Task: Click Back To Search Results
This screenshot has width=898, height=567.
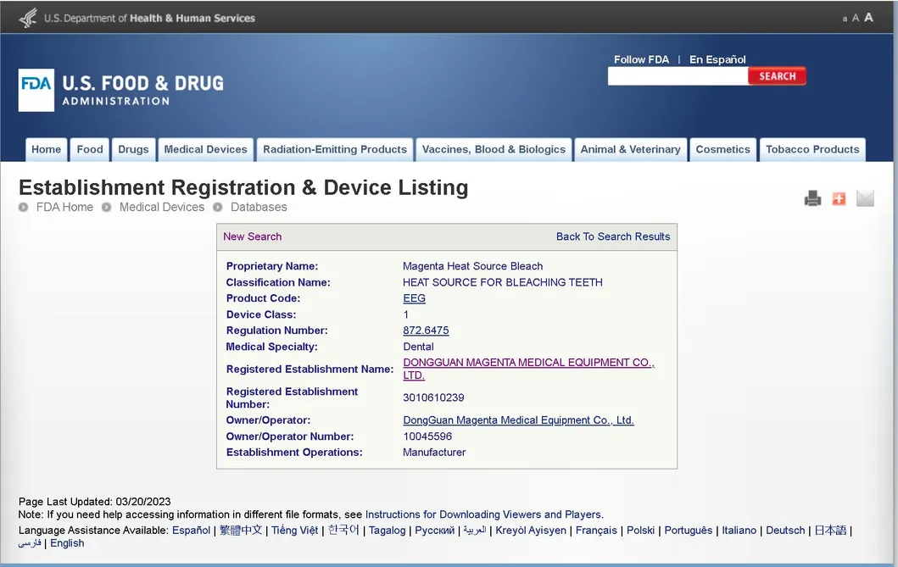Action: (612, 236)
